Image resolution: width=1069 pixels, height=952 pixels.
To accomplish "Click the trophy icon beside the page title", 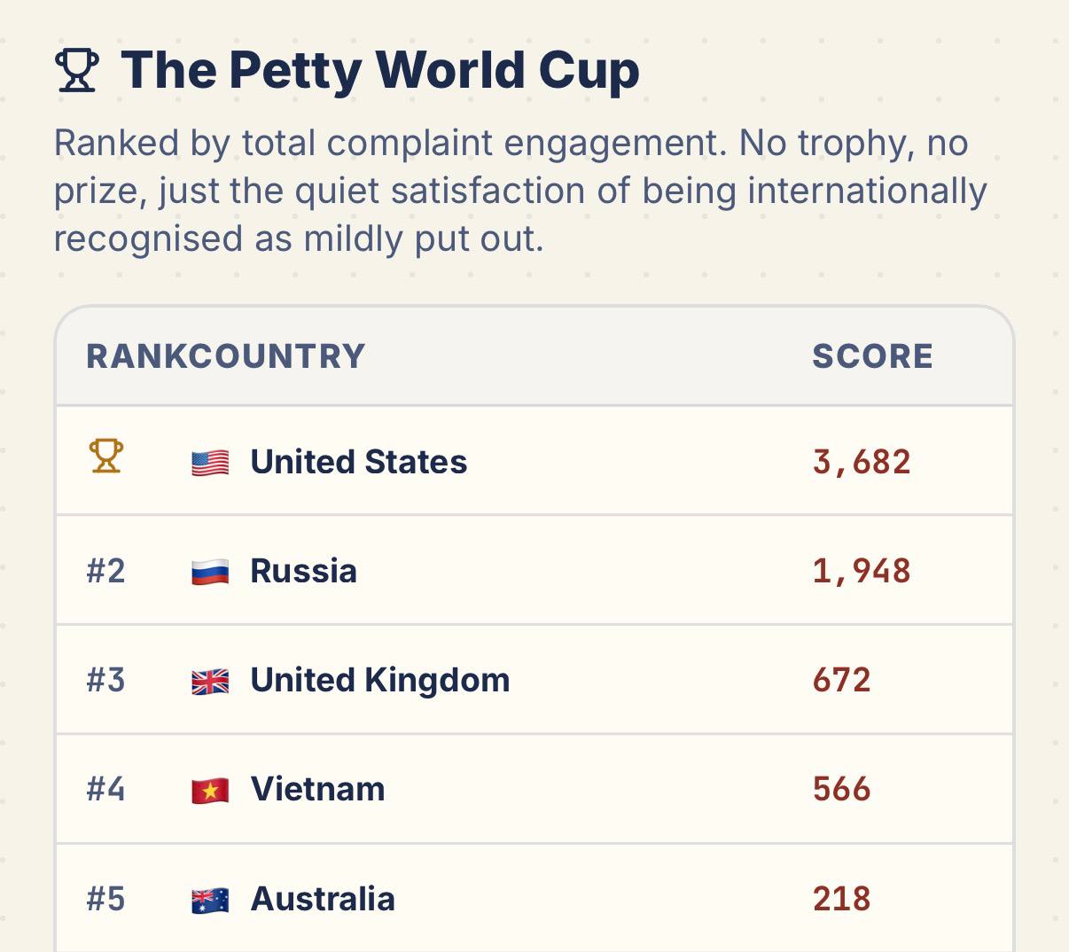I will pyautogui.click(x=77, y=71).
